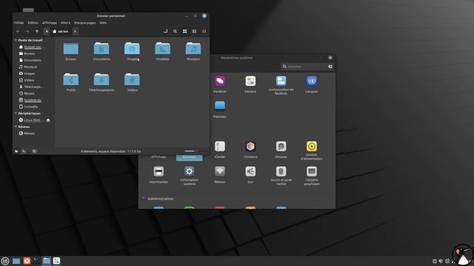Go forward in file manager history
474x266 pixels.
point(27,31)
